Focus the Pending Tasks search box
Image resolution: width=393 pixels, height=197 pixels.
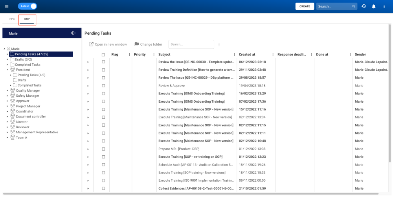[x=191, y=44]
